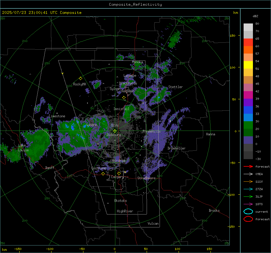Click the Drumheller town label
The image size is (271, 253).
coord(176,148)
